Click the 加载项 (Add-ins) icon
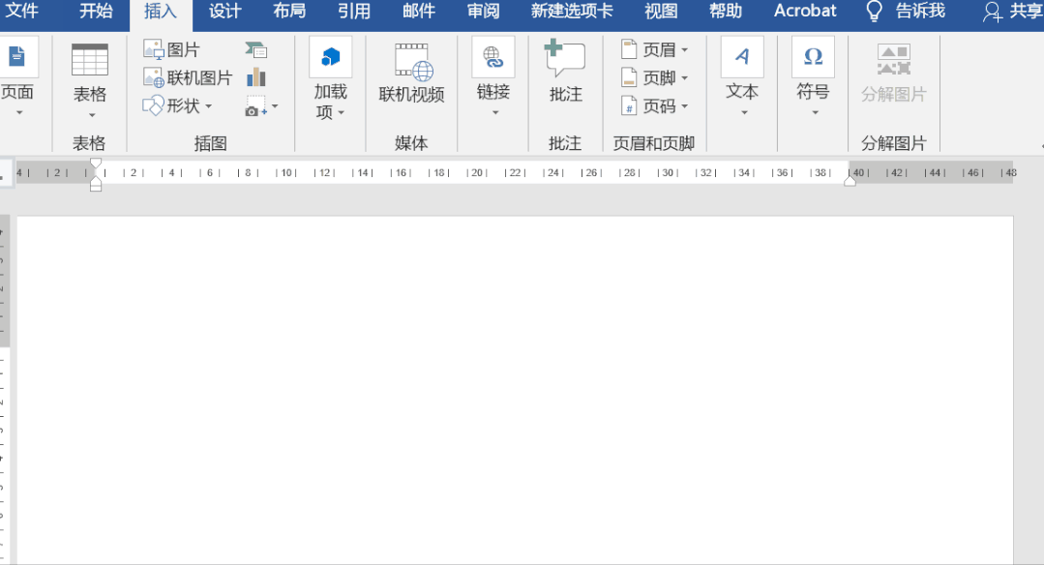1044x565 pixels. click(330, 58)
